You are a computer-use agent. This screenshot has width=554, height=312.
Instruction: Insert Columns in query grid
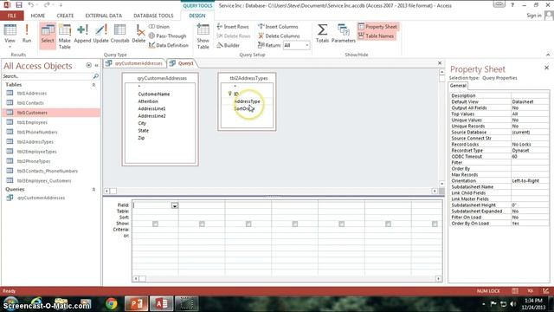tap(278, 27)
